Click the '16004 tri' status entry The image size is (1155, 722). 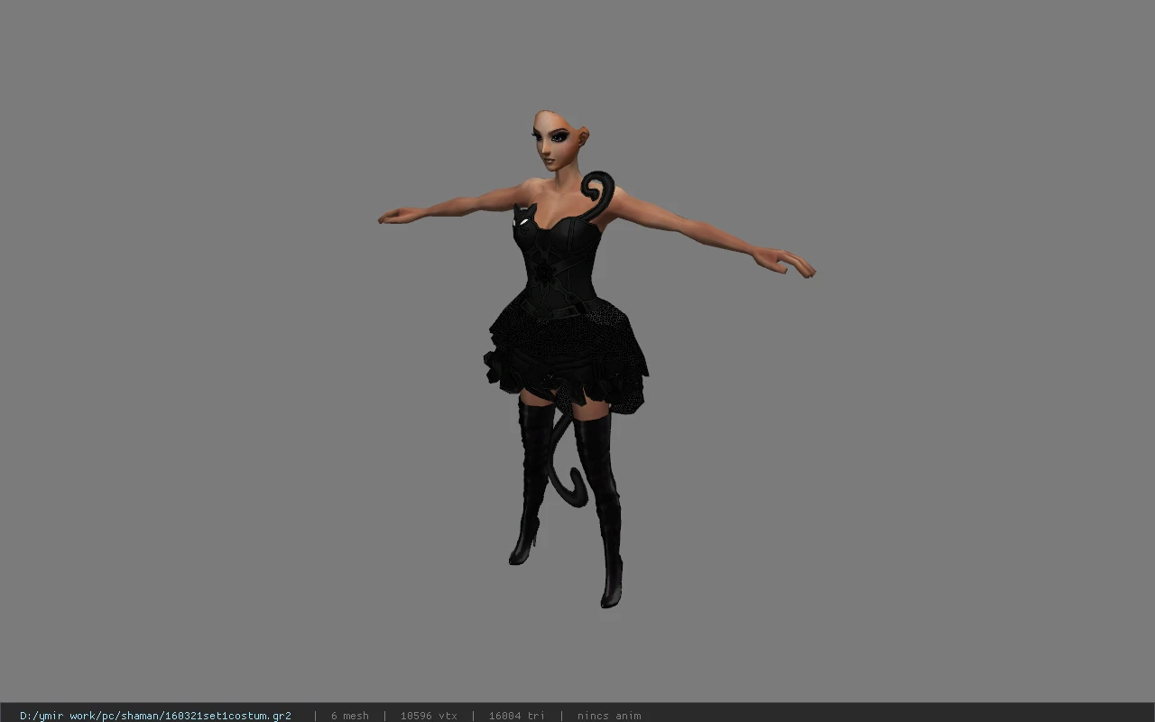click(x=516, y=716)
